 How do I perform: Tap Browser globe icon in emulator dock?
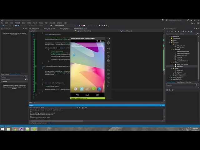click(x=99, y=89)
